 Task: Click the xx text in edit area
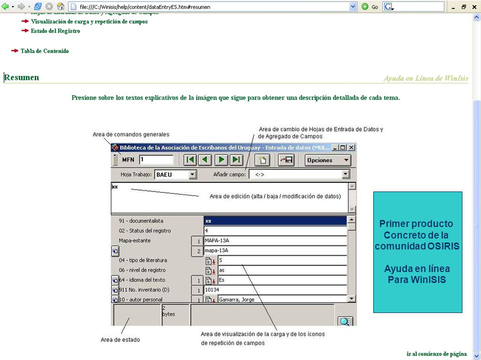click(115, 186)
